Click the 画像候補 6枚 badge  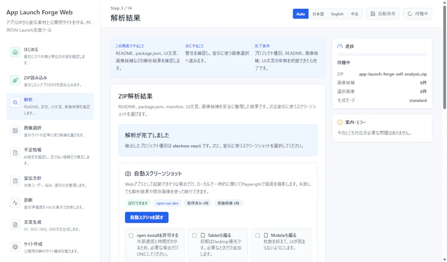(x=229, y=203)
